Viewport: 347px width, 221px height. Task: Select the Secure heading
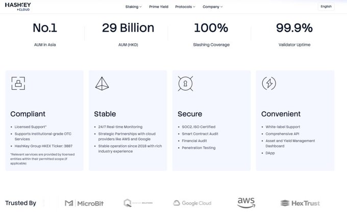190,114
